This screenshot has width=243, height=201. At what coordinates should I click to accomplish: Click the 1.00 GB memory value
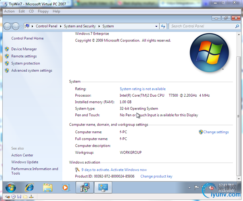click(126, 102)
